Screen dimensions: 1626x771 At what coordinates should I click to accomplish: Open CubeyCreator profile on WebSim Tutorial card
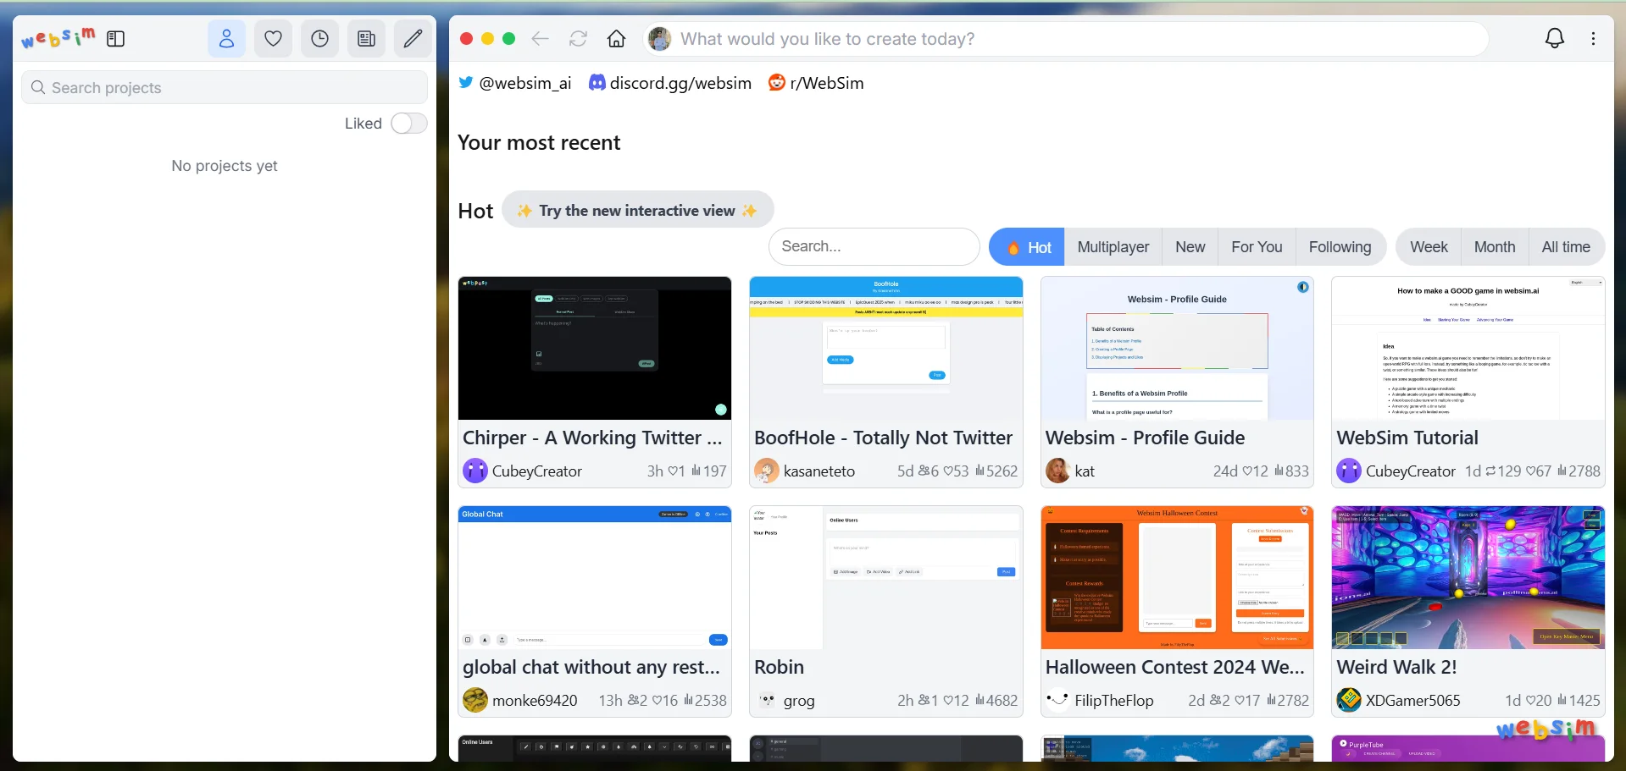(1410, 471)
